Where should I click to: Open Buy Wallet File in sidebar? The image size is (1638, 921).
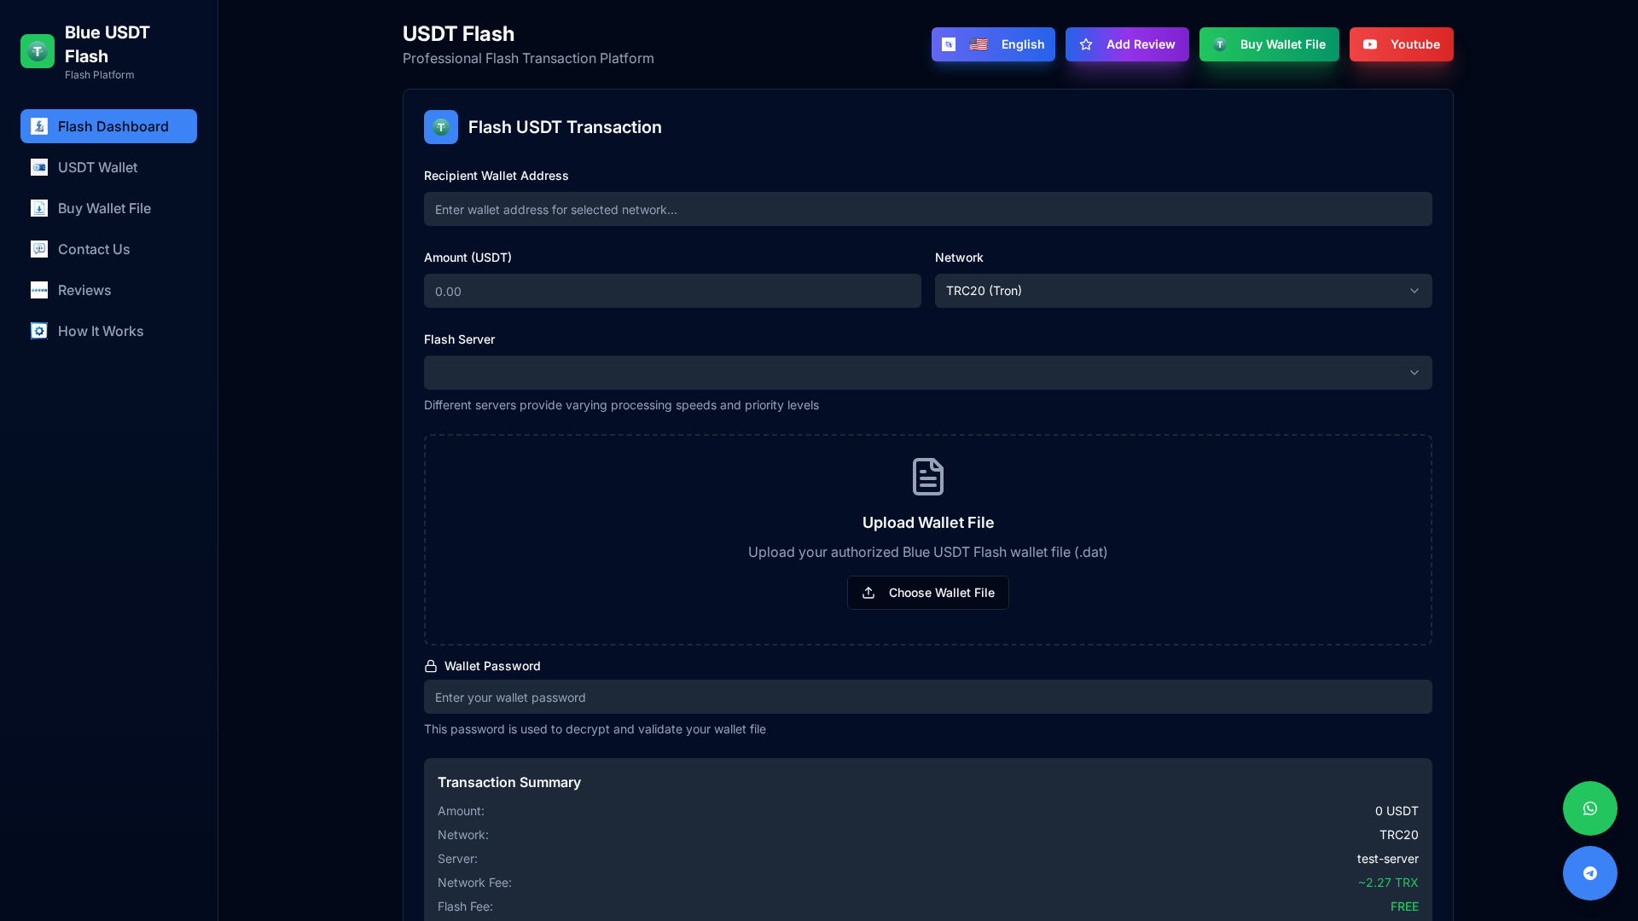pos(108,208)
